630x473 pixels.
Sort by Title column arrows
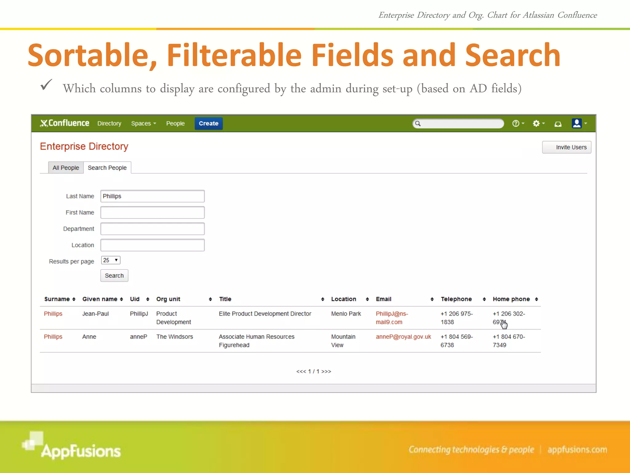click(x=323, y=299)
